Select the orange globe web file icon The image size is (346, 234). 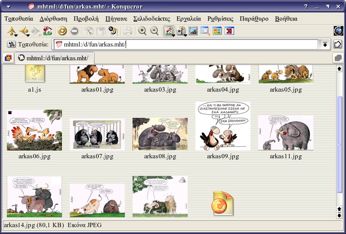pyautogui.click(x=223, y=203)
